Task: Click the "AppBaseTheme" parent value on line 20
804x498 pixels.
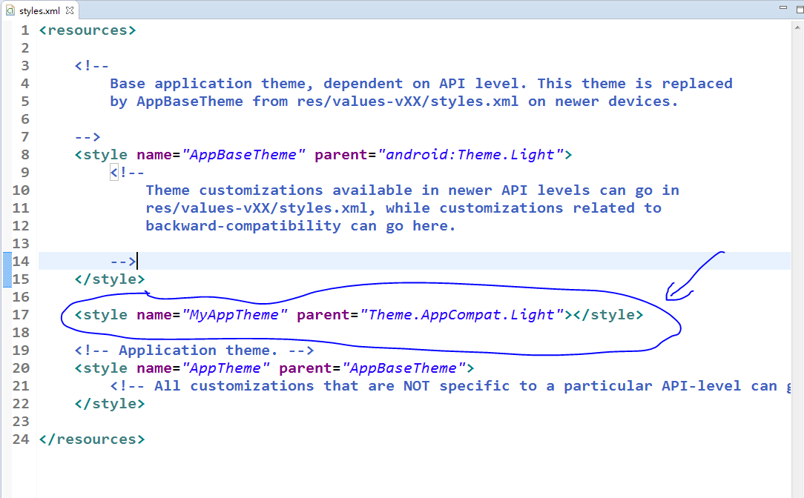Action: coord(404,368)
